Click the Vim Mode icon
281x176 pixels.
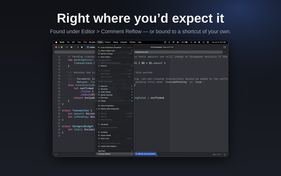[x=99, y=125]
